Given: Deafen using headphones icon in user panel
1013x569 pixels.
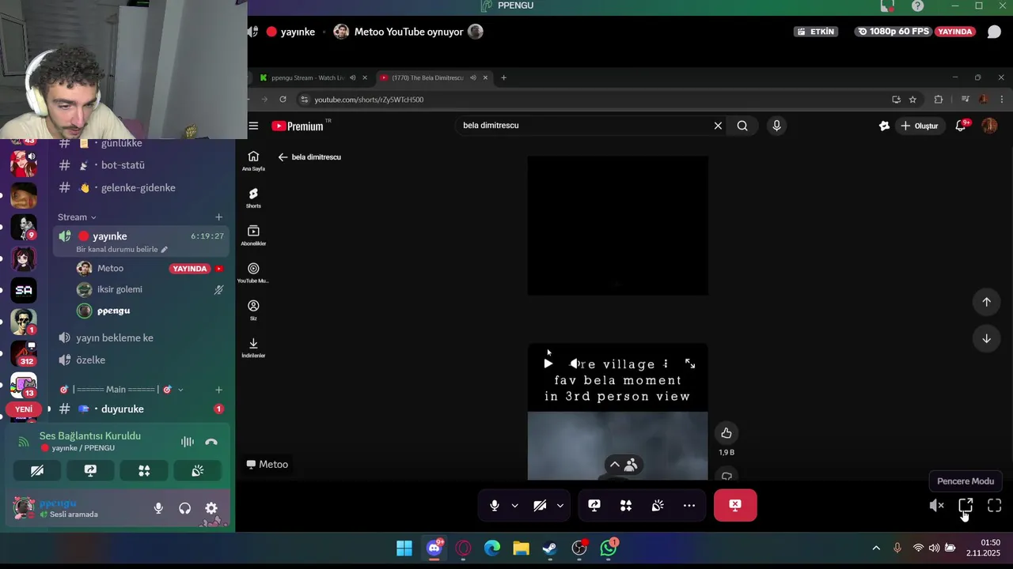Looking at the screenshot, I should click(184, 508).
